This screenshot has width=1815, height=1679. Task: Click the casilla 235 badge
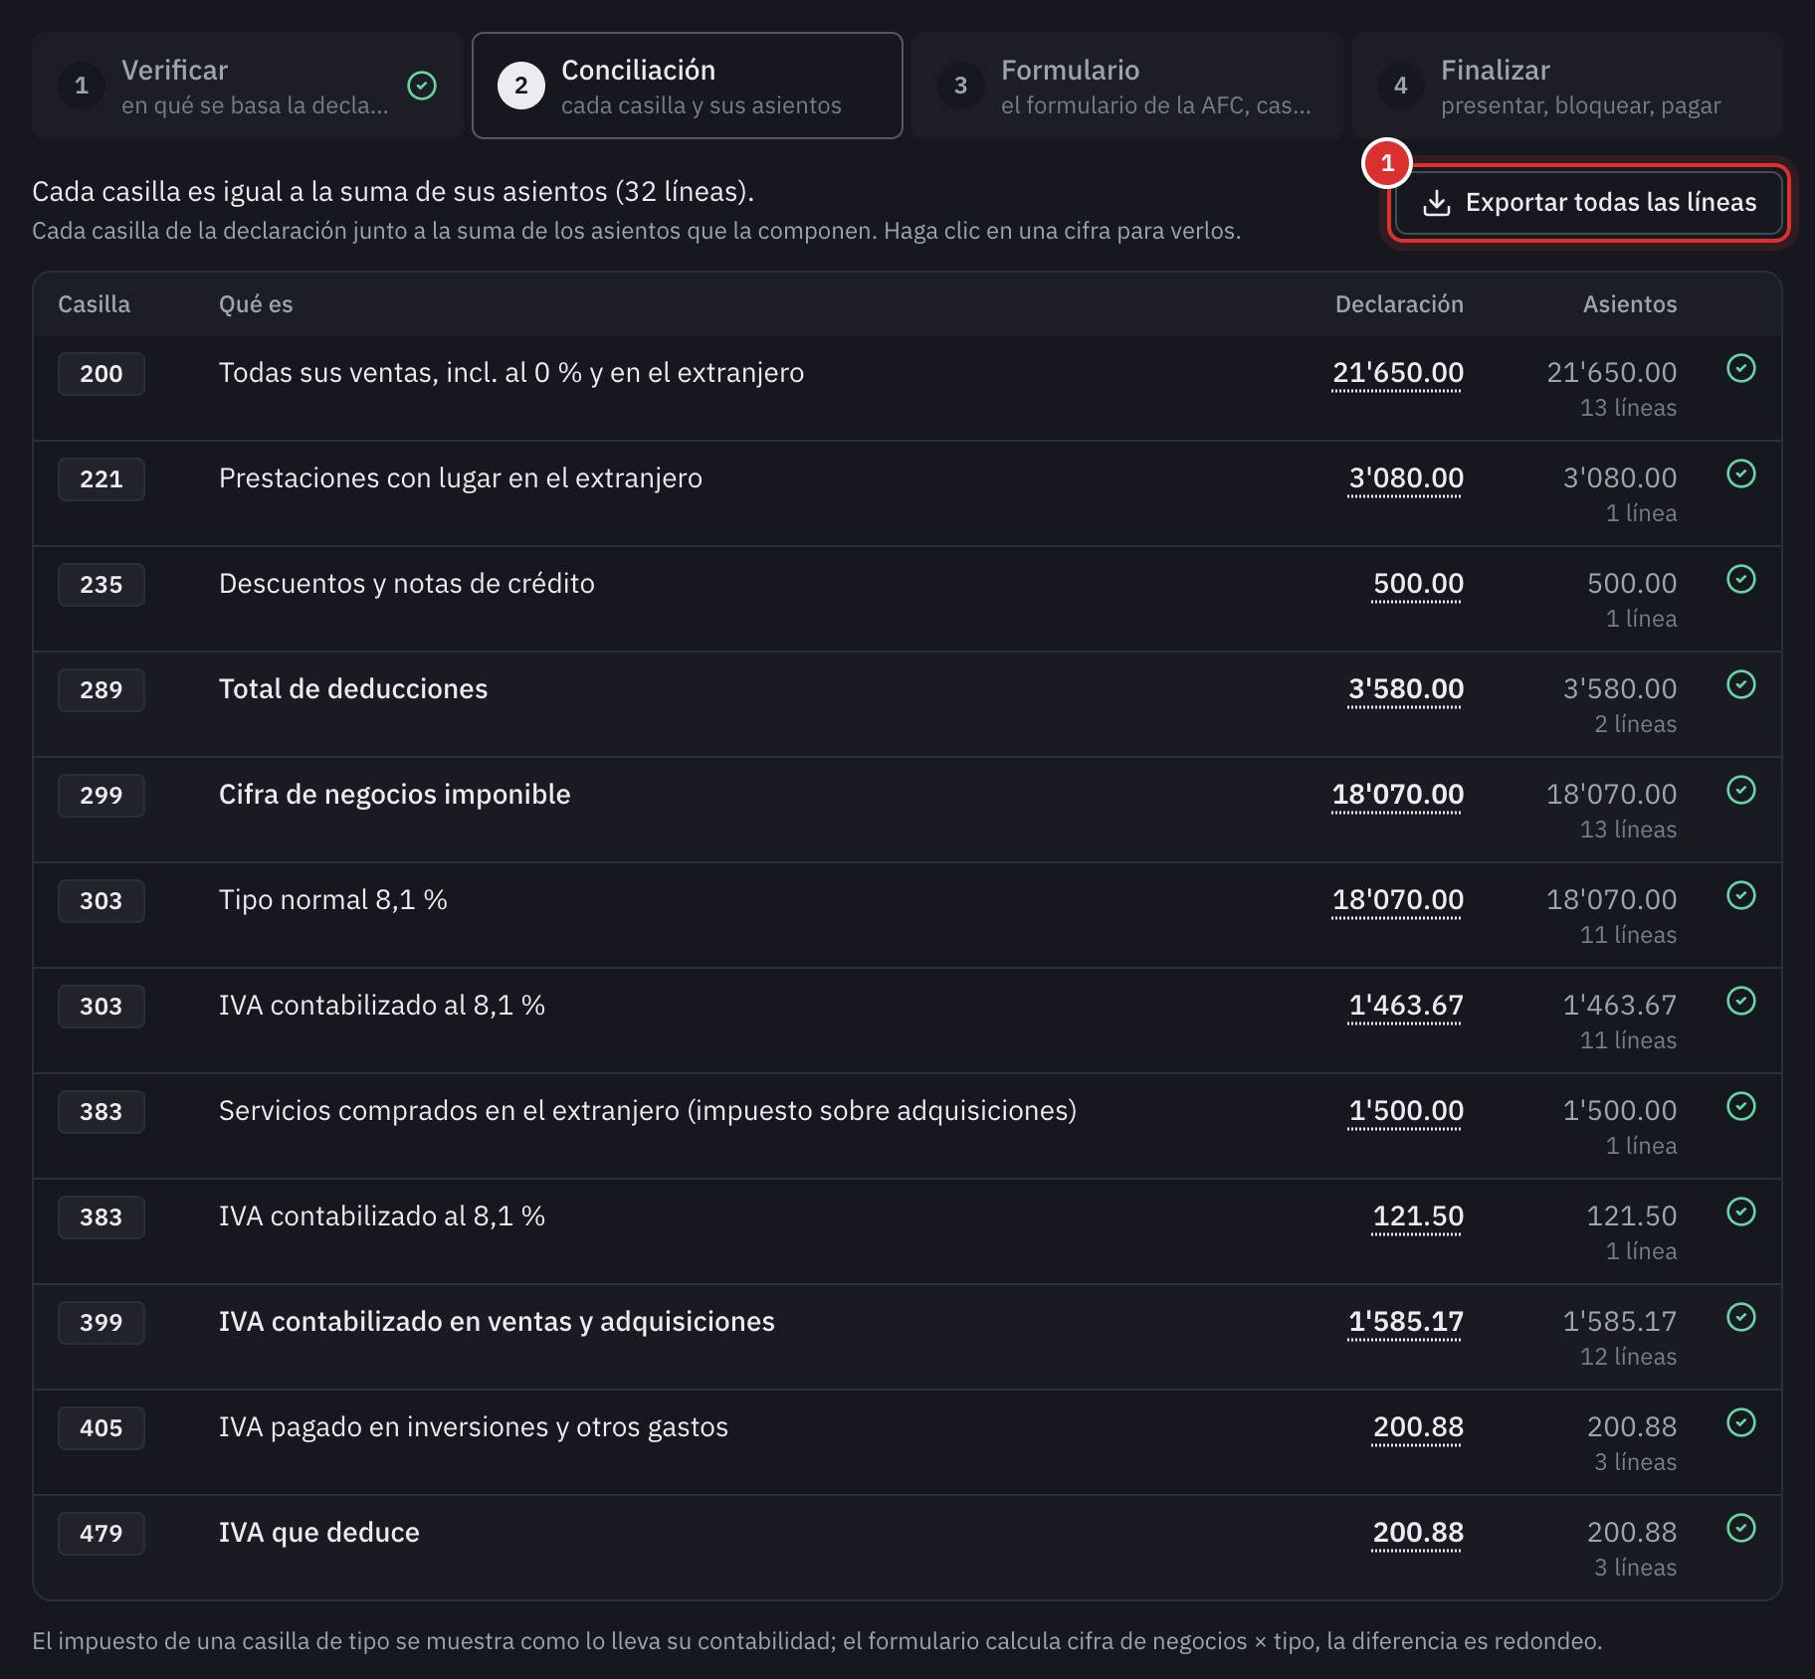pyautogui.click(x=101, y=585)
